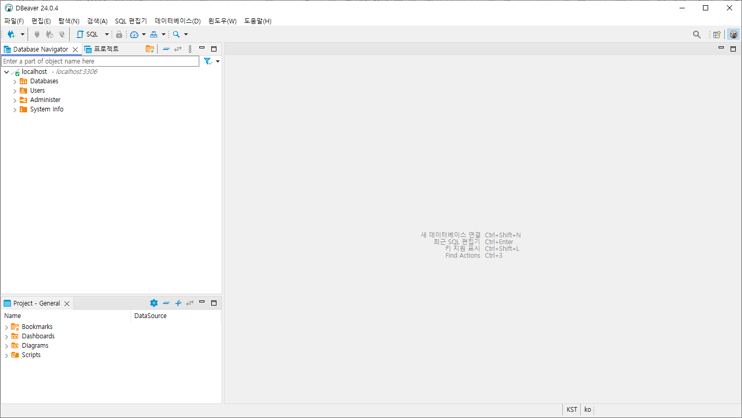This screenshot has height=418, width=742.
Task: Open the 검색(A) menu
Action: click(97, 21)
